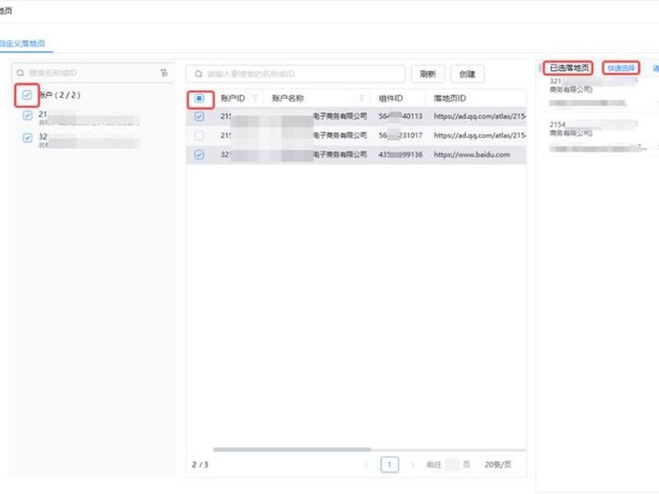Uncheck the left-list account starting with 32
659x494 pixels.
pos(27,137)
